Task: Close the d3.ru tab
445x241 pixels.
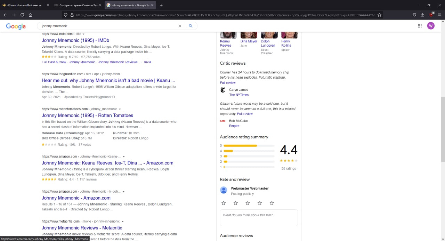Action: coord(48,5)
